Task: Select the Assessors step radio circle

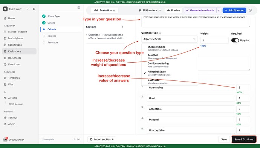Action: tap(44, 42)
